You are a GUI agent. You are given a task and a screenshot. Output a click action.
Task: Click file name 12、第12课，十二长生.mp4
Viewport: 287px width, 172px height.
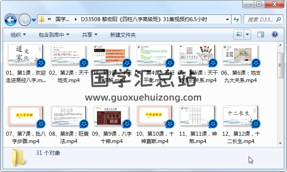241,138
